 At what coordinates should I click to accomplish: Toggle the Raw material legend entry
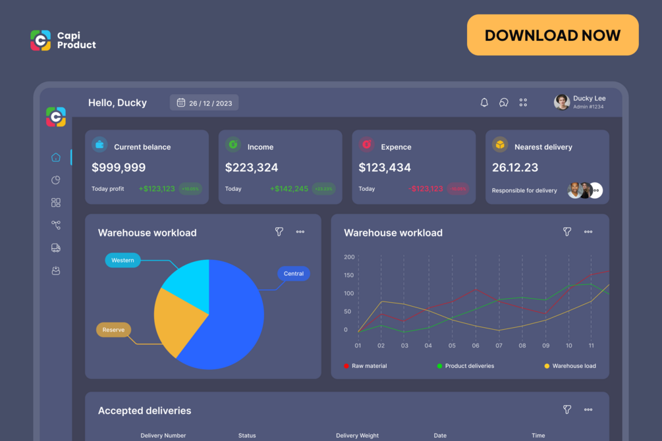pos(366,366)
